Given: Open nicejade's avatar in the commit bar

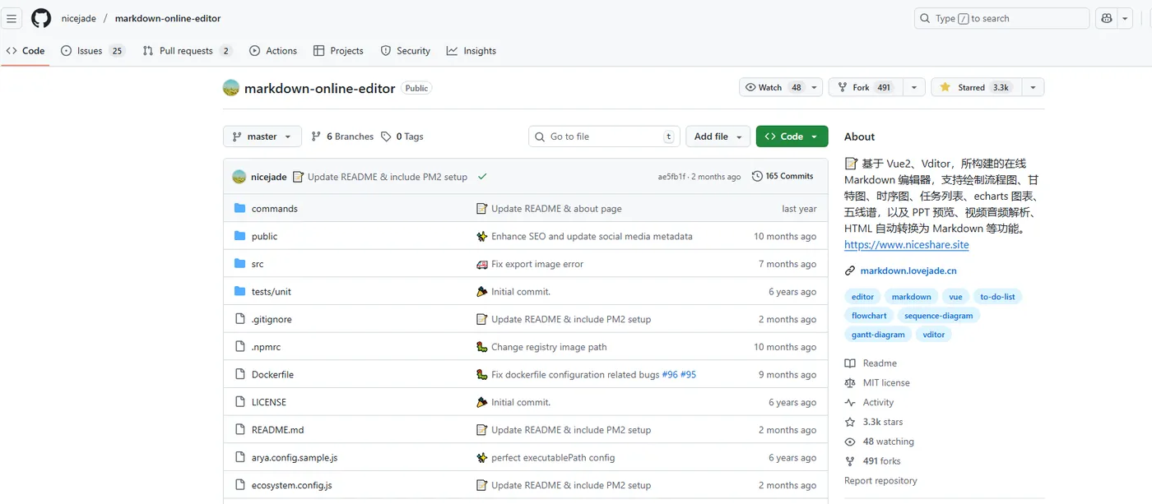Looking at the screenshot, I should click(x=238, y=175).
